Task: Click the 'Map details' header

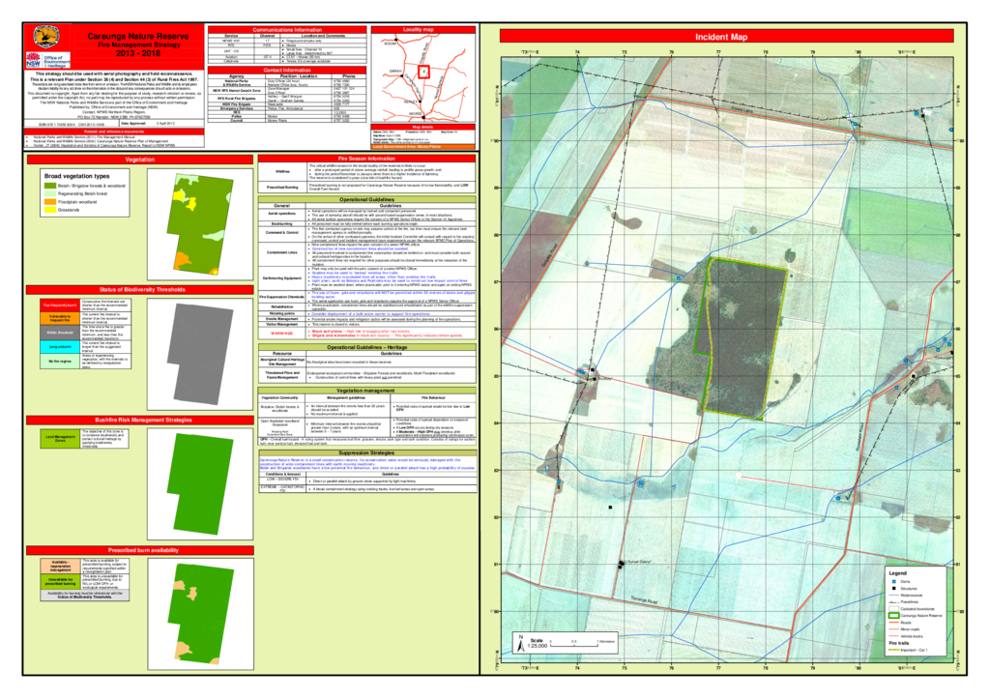Action: pyautogui.click(x=422, y=127)
